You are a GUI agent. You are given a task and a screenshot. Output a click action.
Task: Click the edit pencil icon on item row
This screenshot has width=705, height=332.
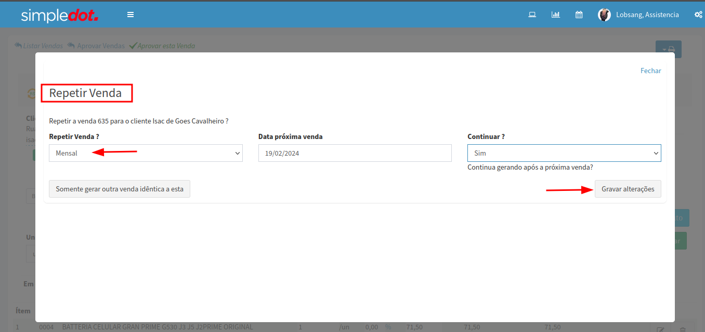[660, 329]
